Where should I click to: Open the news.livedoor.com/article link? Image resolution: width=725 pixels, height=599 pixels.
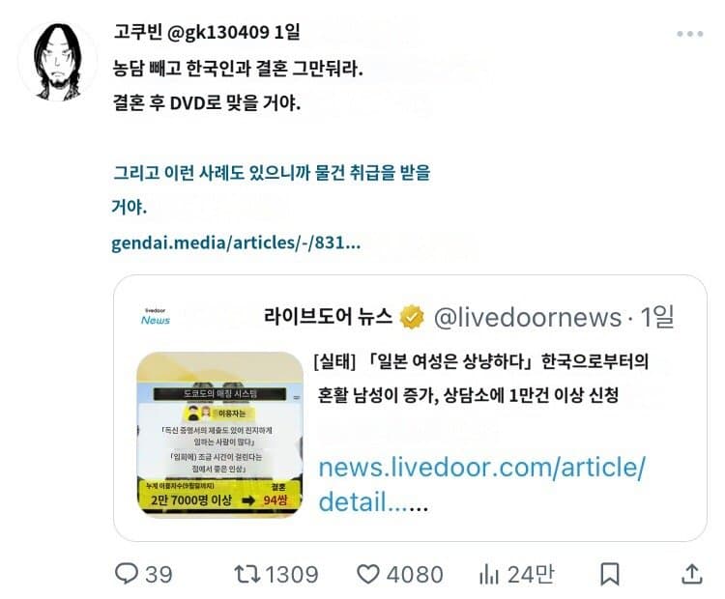pyautogui.click(x=481, y=484)
